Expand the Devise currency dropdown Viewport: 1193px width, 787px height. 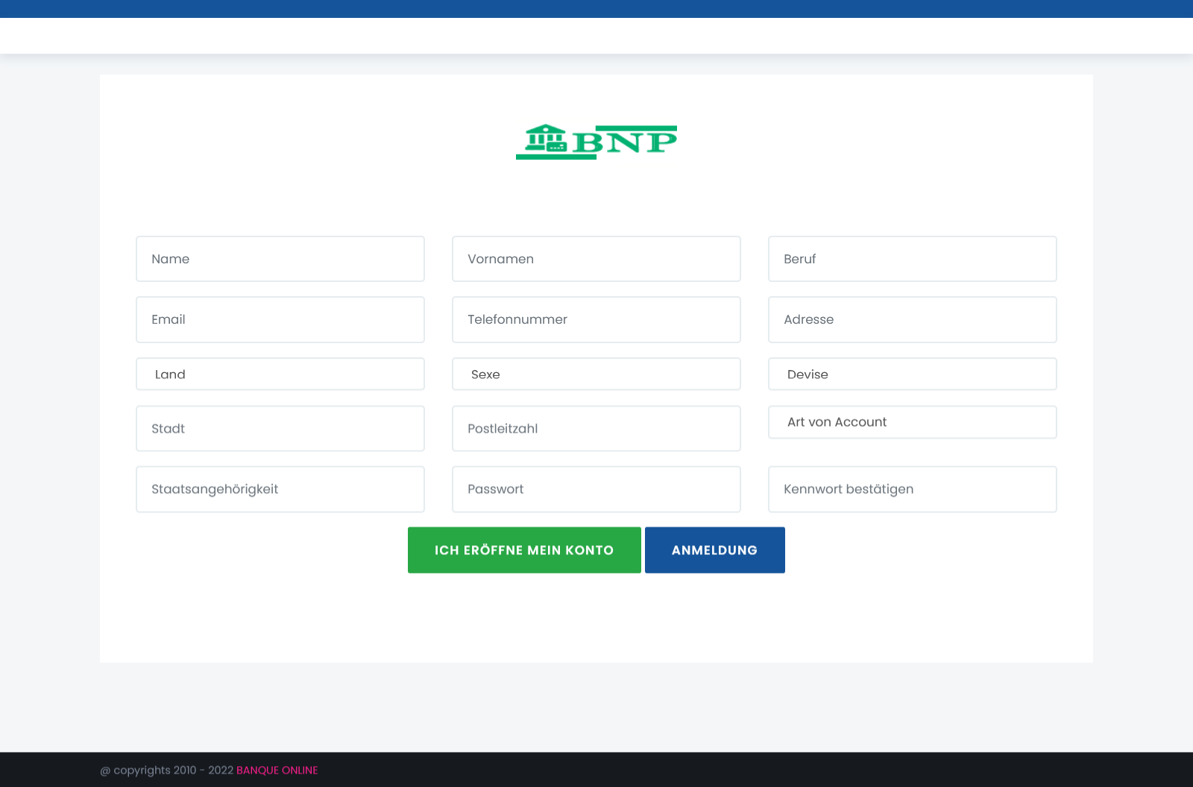coord(913,374)
